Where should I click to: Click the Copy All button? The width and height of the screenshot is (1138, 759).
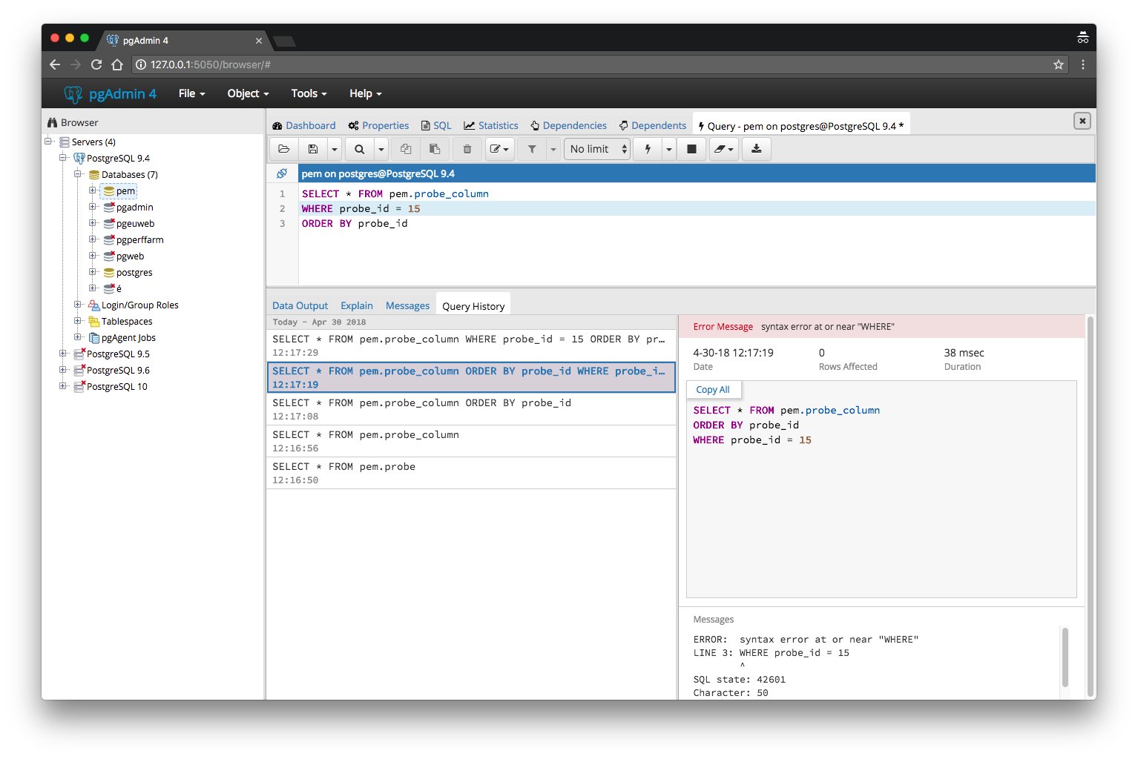point(713,389)
